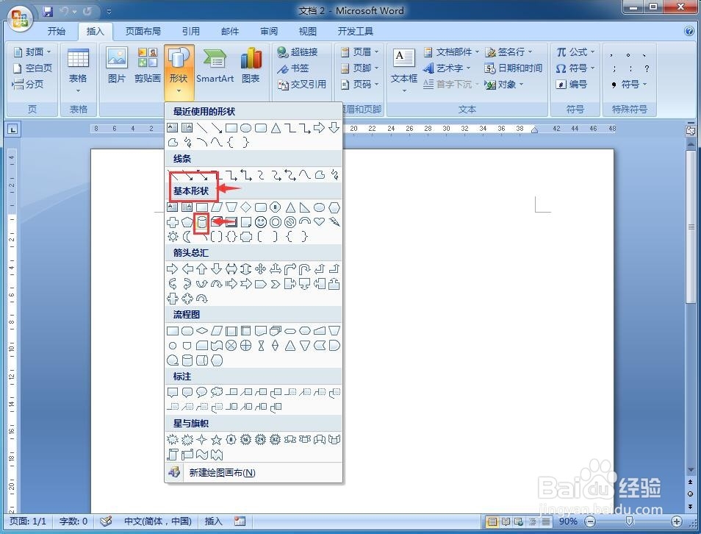This screenshot has width=701, height=534.
Task: Pick the no-symbol (prohibited) basic shape
Action: point(290,222)
